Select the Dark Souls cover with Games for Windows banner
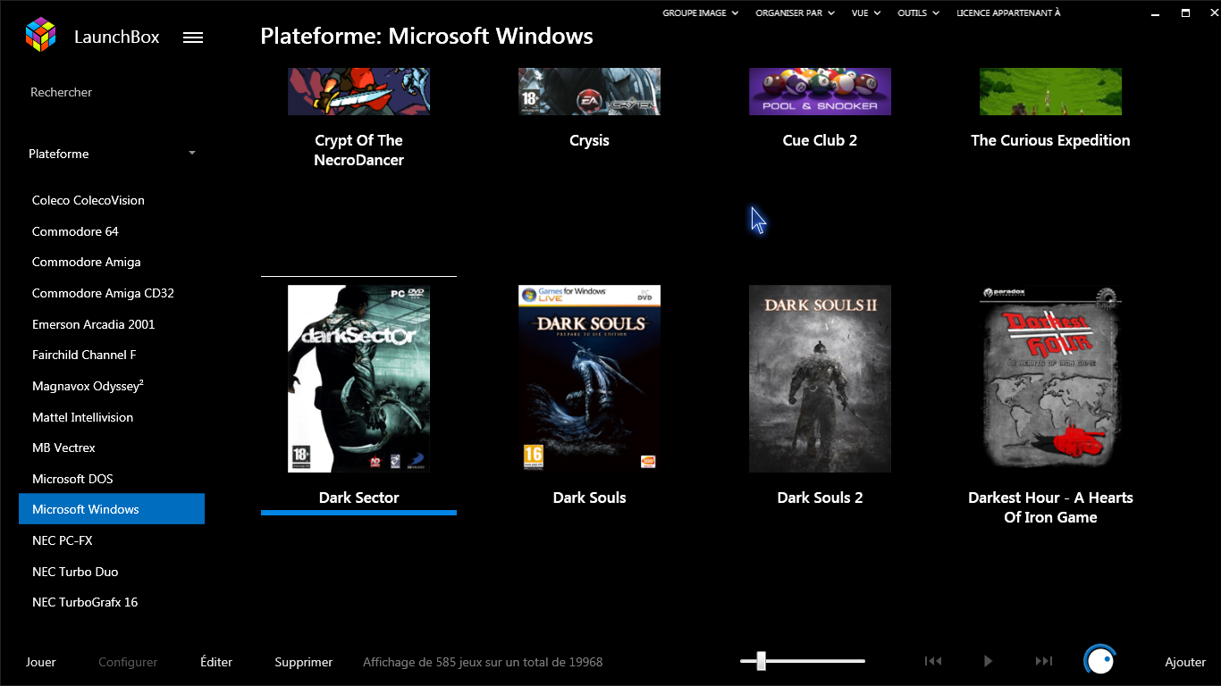The image size is (1221, 686). [589, 379]
